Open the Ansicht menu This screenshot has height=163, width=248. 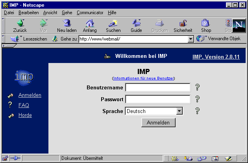tap(50, 13)
